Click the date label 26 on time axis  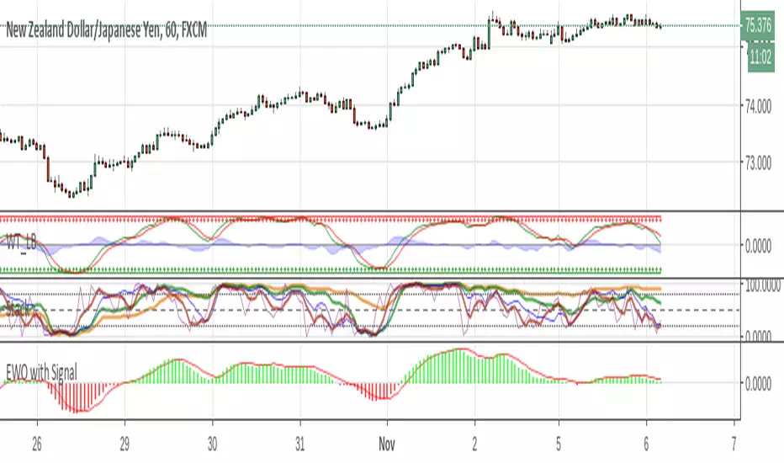coord(36,444)
